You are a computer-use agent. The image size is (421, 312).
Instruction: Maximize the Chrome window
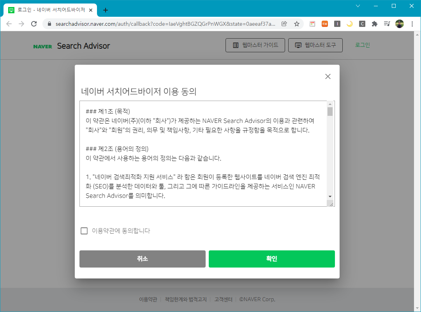pos(394,6)
